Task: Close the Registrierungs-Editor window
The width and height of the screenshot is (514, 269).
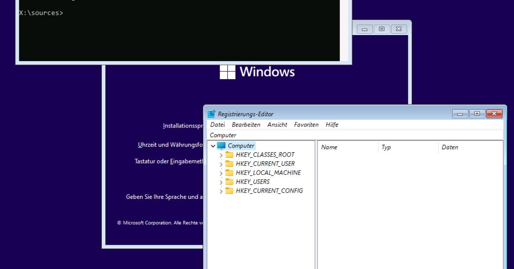Action: 494,114
